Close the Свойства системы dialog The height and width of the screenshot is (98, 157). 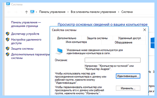coord(144,30)
